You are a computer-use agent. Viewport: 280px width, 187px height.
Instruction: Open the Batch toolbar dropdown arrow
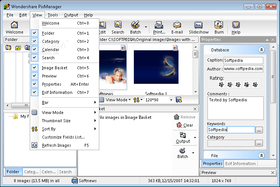click(146, 27)
